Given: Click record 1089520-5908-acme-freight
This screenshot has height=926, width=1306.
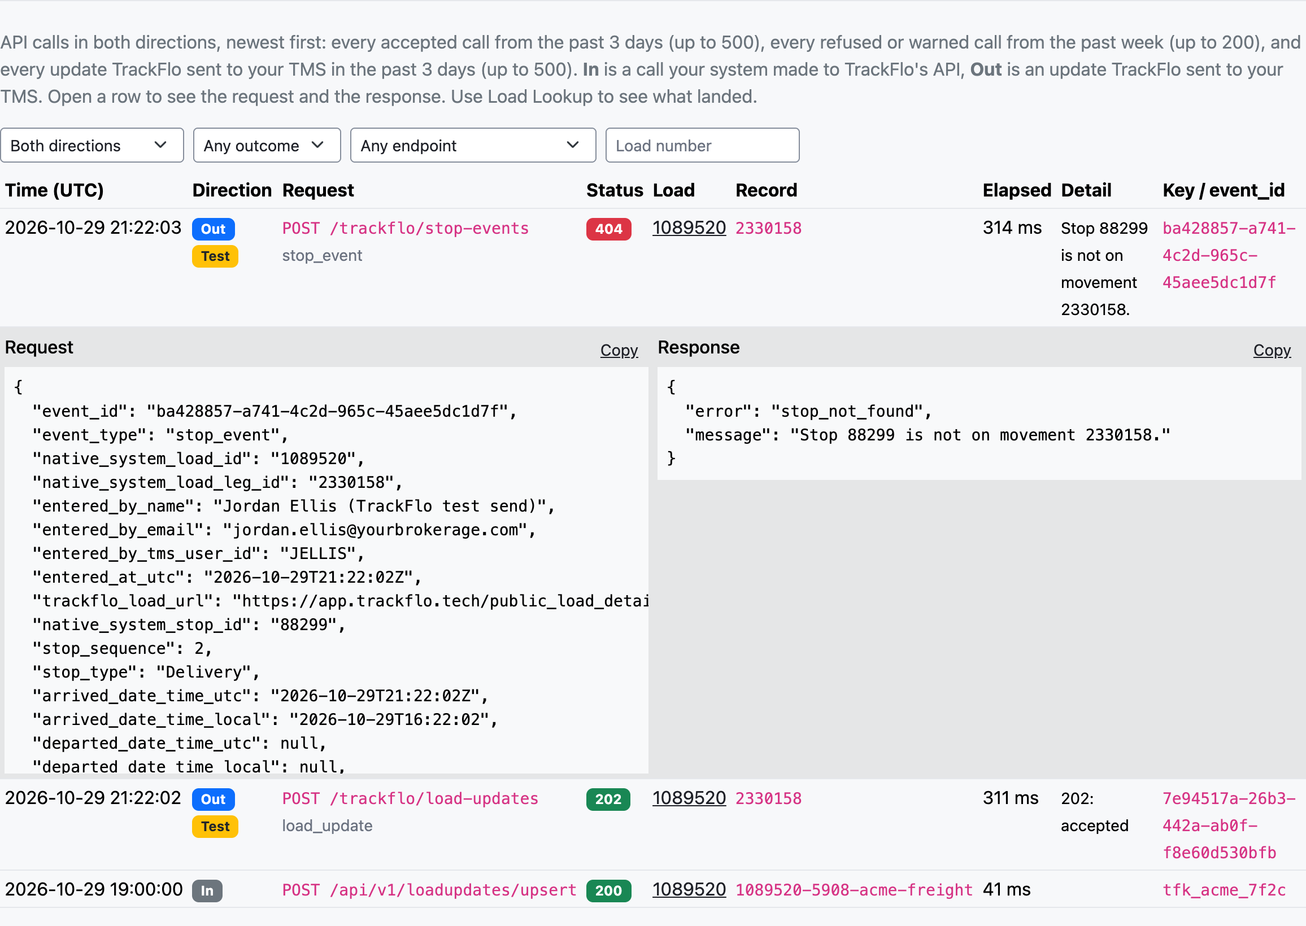Looking at the screenshot, I should [x=854, y=890].
